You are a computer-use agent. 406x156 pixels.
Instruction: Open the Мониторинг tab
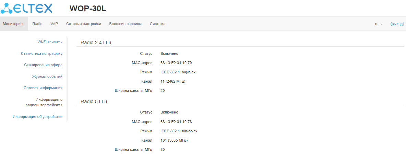[x=14, y=24]
